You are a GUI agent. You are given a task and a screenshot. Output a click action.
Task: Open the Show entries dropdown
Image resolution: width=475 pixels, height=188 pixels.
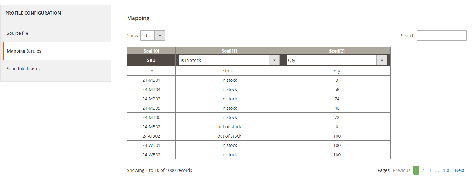pos(153,35)
